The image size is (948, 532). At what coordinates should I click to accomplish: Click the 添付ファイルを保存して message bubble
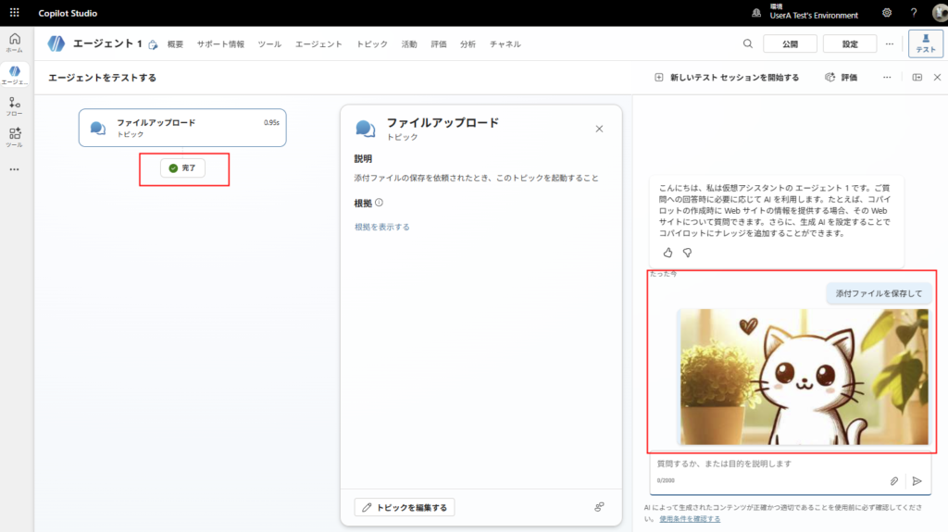tap(879, 293)
